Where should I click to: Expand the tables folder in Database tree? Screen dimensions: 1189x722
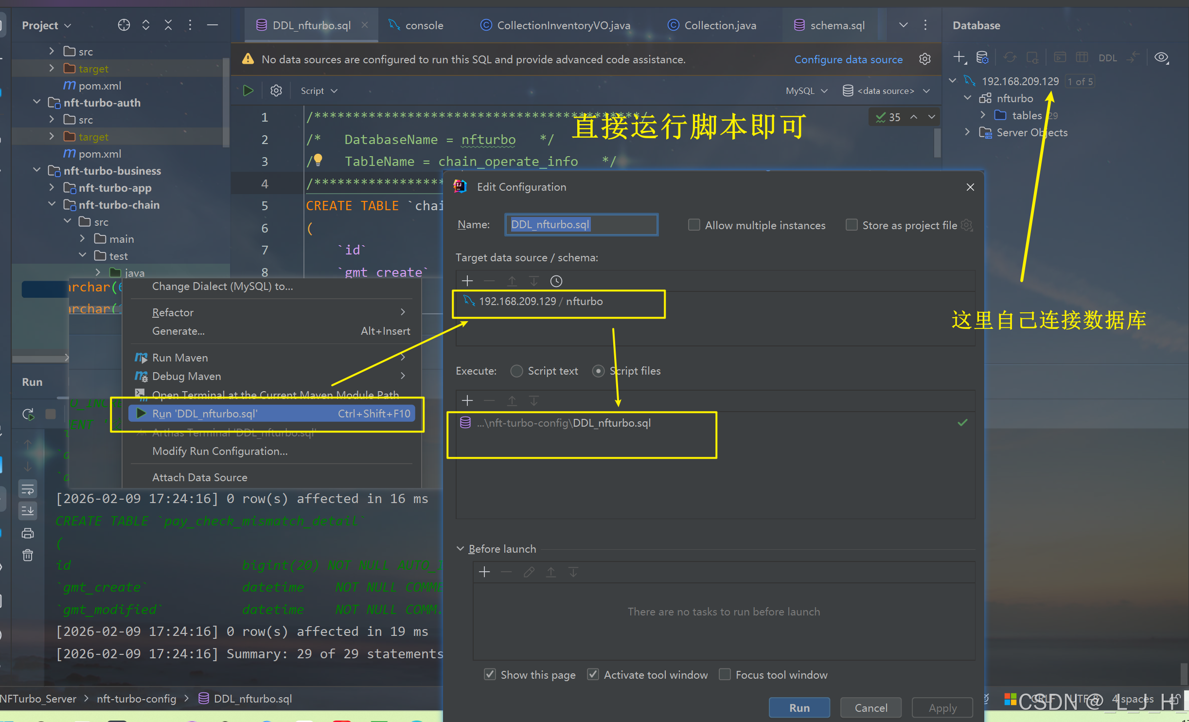coord(983,115)
